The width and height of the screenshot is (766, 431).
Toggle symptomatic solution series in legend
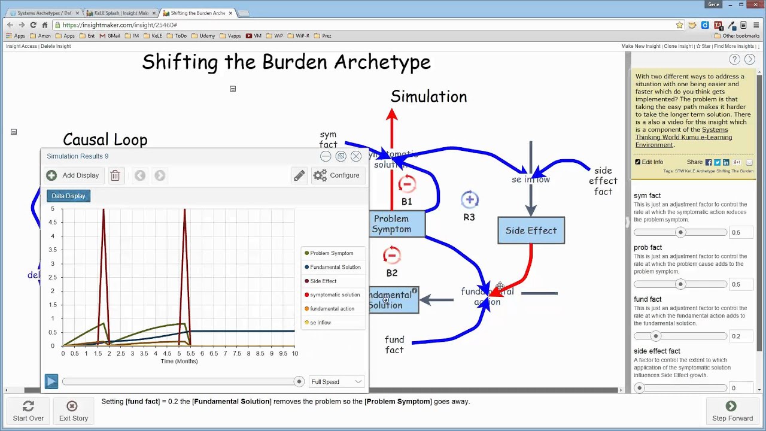click(x=332, y=295)
